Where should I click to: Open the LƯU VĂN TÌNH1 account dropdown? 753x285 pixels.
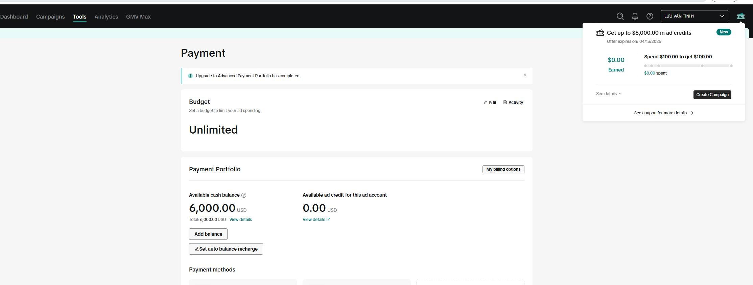(694, 16)
